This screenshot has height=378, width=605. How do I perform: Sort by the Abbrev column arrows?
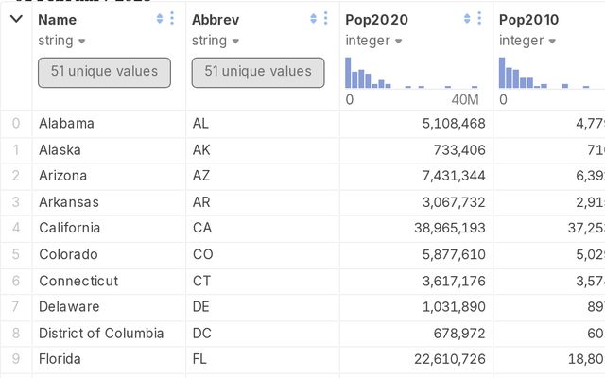313,19
